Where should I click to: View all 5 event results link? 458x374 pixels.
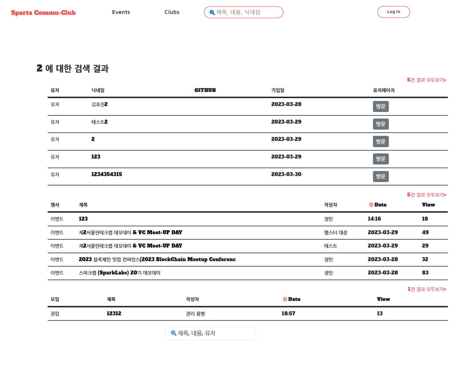pyautogui.click(x=427, y=195)
